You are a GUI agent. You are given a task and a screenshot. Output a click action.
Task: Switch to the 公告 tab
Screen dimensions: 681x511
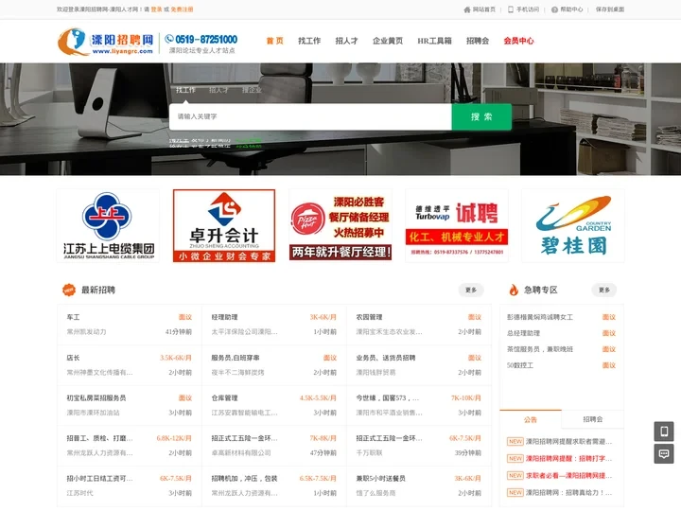531,419
